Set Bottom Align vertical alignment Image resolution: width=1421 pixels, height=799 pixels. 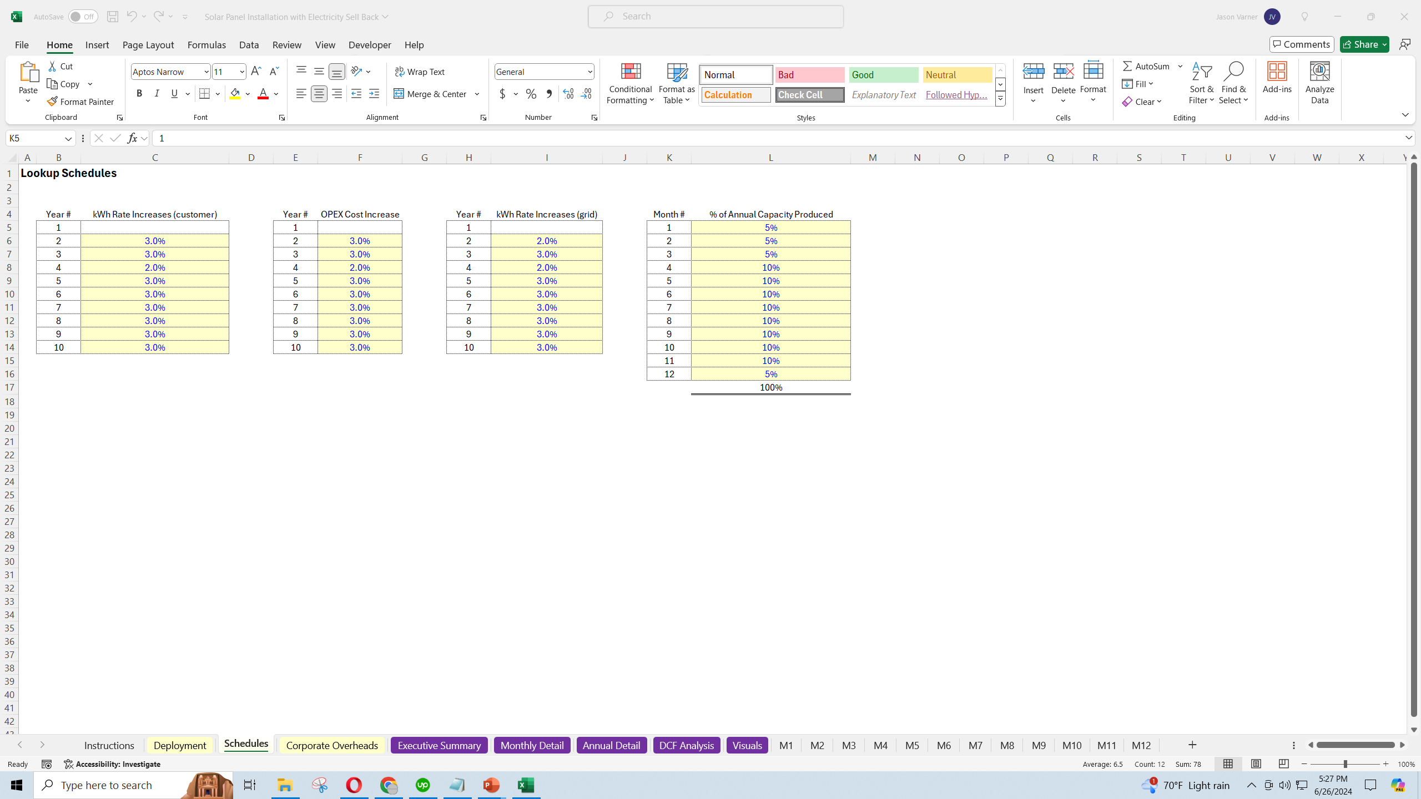336,71
